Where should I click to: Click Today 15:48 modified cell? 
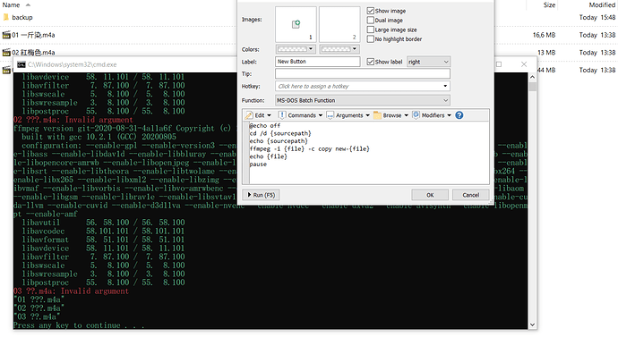(x=597, y=17)
